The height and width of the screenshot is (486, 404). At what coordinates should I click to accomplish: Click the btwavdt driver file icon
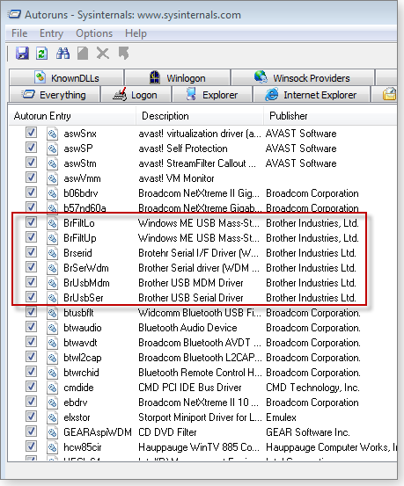pos(52,343)
